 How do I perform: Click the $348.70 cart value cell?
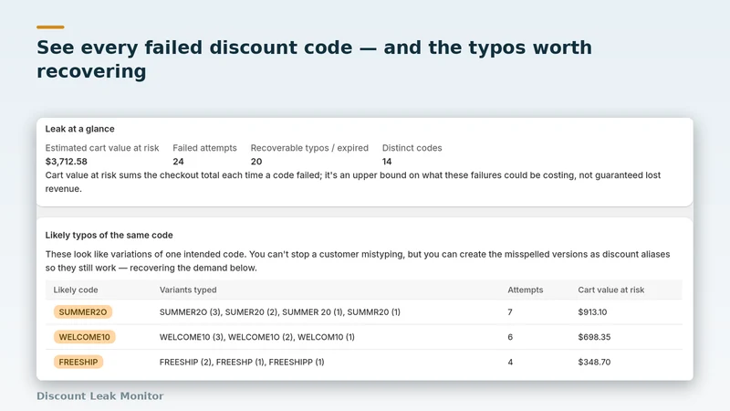594,362
